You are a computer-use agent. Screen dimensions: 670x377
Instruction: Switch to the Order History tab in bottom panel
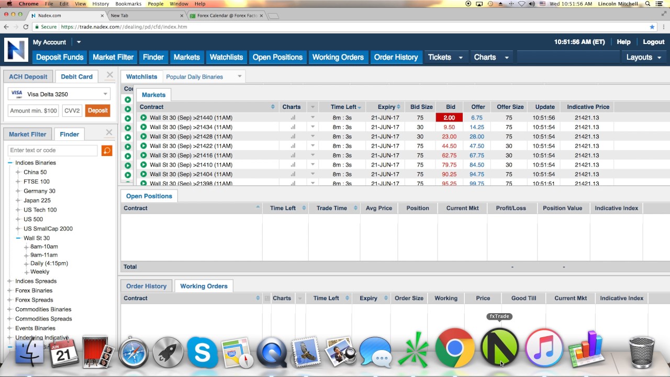click(x=147, y=286)
